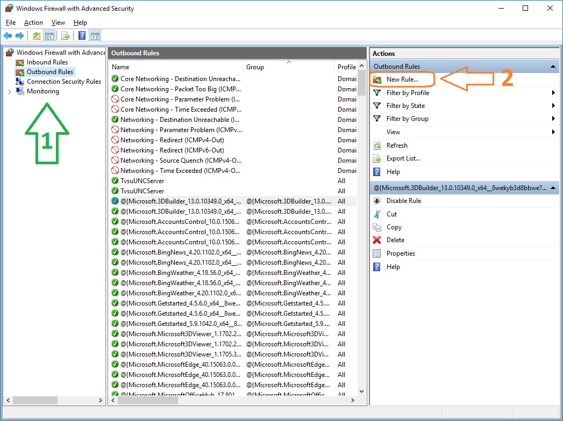
Task: Click Properties in the Actions pane
Action: (401, 253)
